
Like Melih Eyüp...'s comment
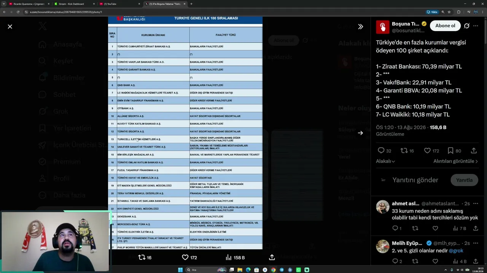tap(435, 261)
